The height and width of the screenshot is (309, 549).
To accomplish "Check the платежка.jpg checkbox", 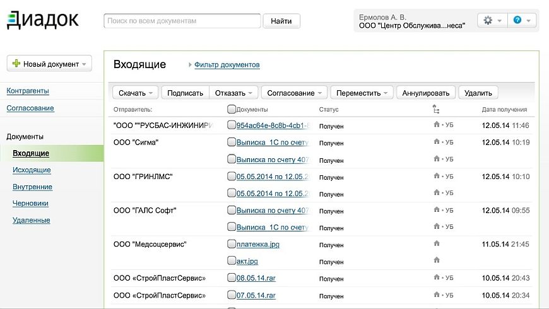I will (x=232, y=243).
